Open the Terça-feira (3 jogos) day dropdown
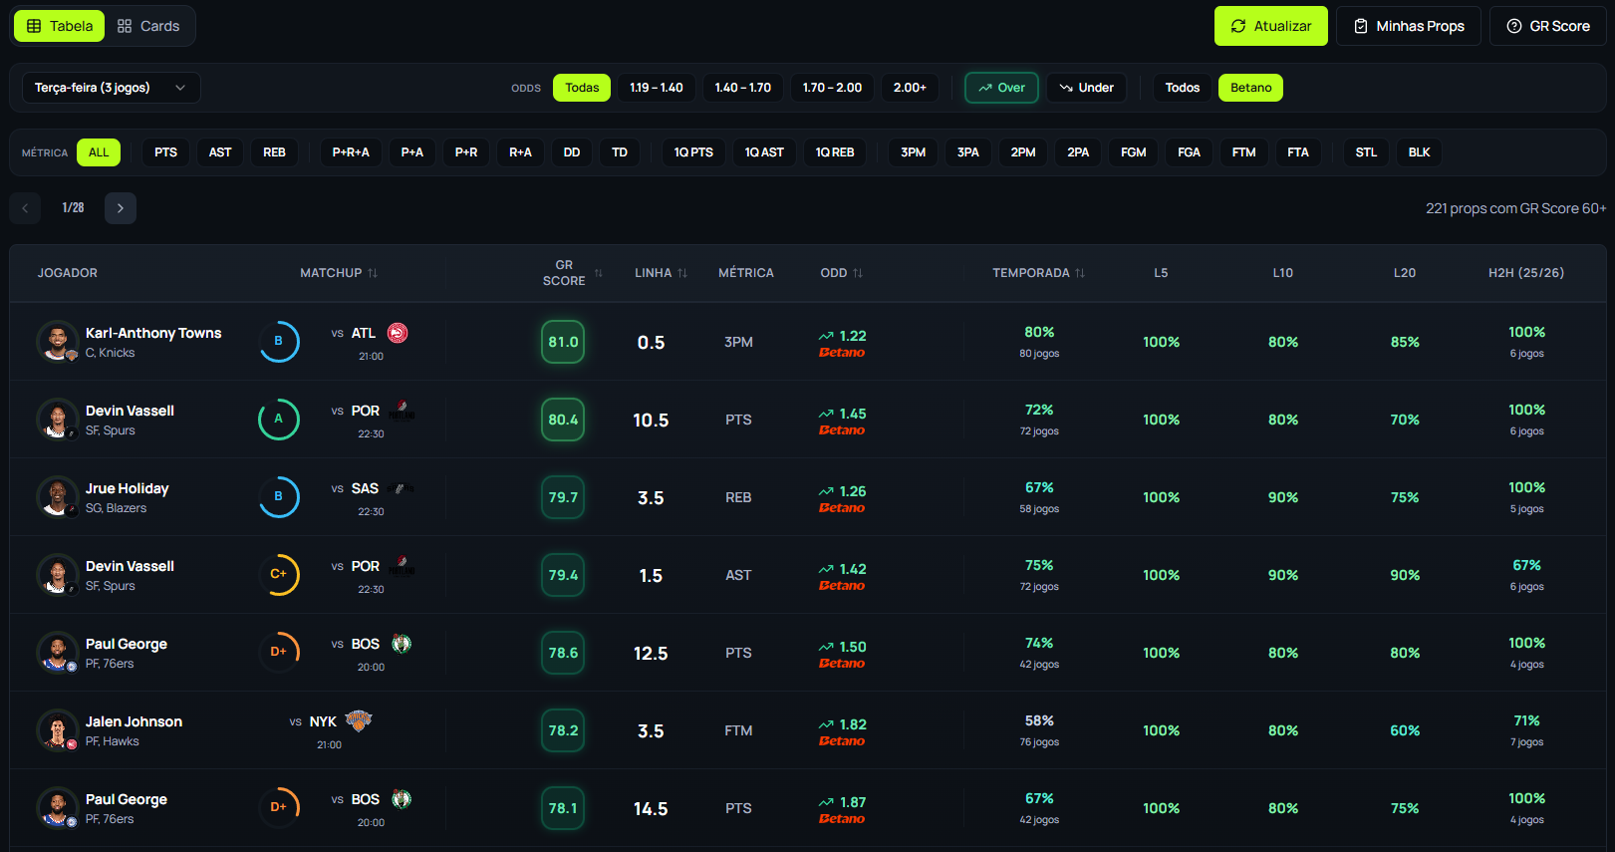 111,88
